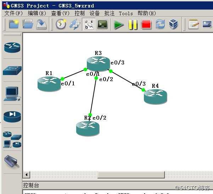Start all devices with green play button
The width and height of the screenshot is (213, 194).
point(119,25)
